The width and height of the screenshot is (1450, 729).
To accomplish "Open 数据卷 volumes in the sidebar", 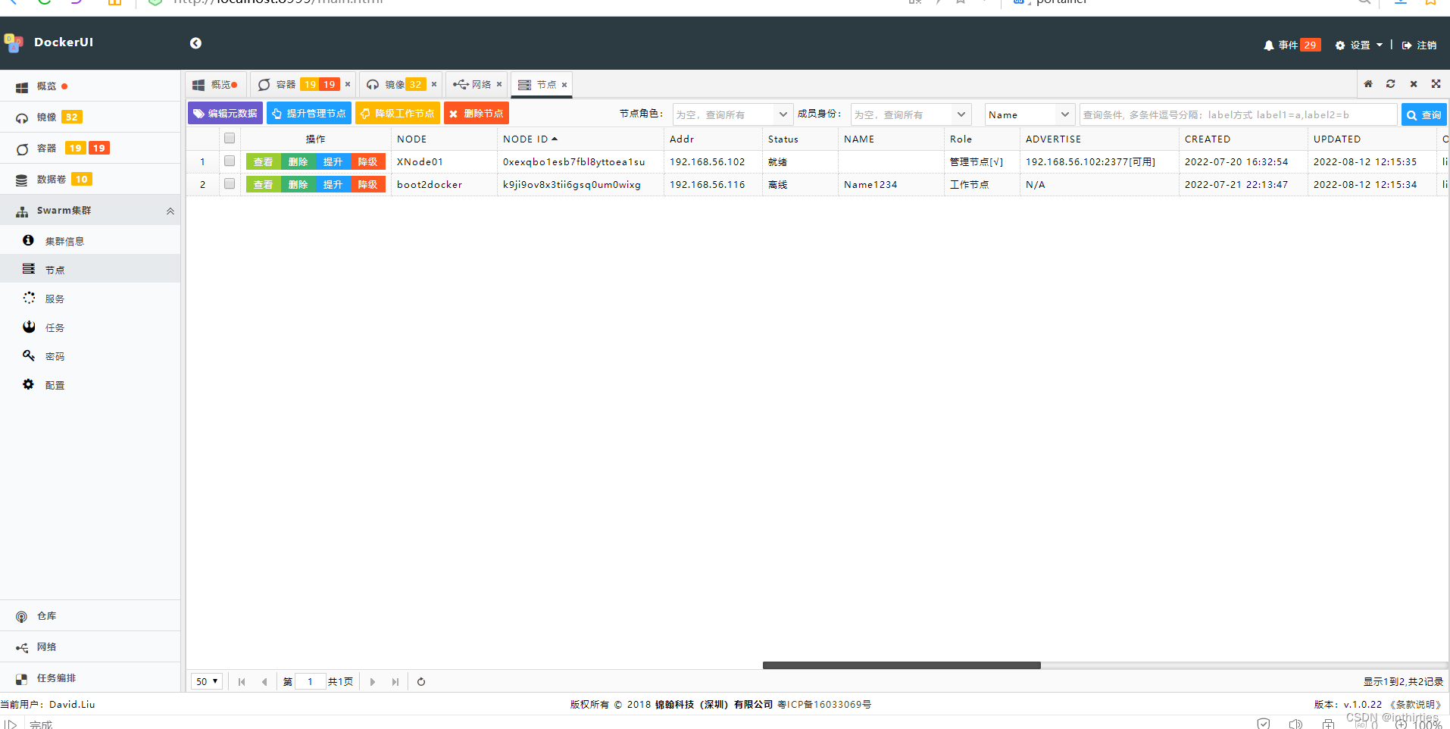I will tap(90, 180).
